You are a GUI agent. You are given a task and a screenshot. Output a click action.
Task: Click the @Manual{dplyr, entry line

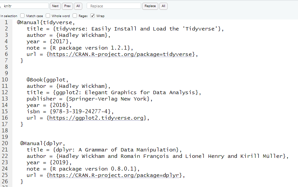(43, 143)
